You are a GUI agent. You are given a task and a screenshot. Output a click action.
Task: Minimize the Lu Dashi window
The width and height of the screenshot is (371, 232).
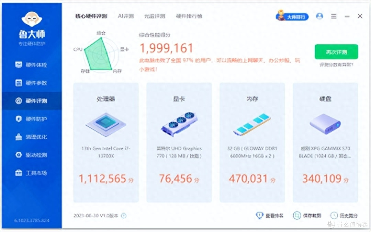point(347,16)
